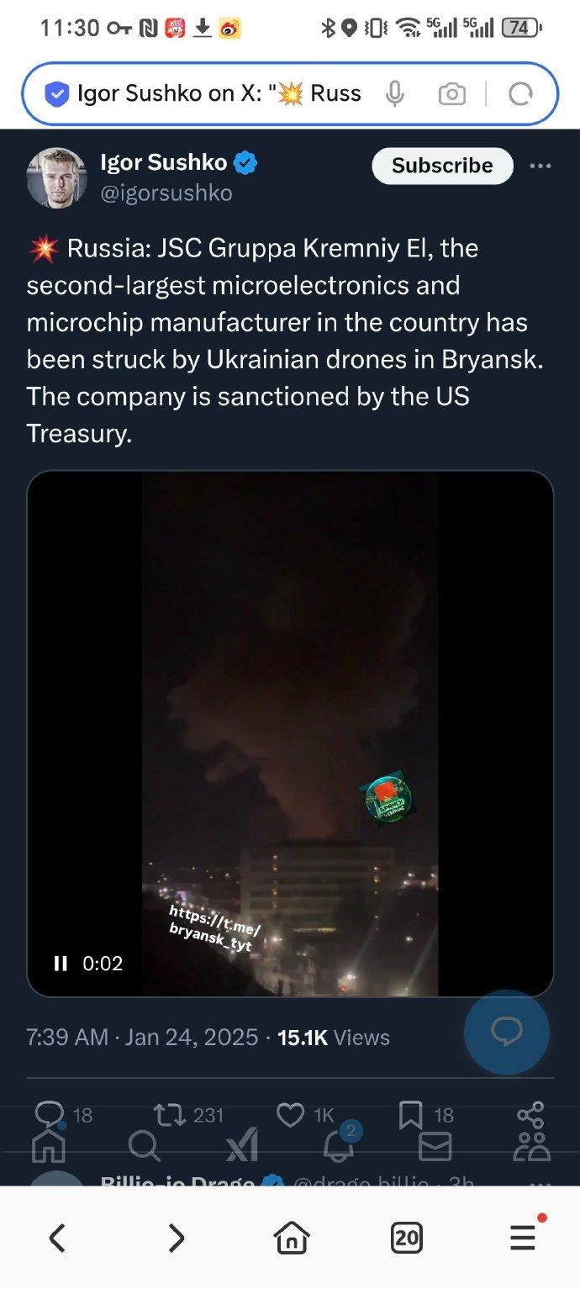Like the post with the heart icon
The height and width of the screenshot is (1289, 580).
tap(290, 1115)
